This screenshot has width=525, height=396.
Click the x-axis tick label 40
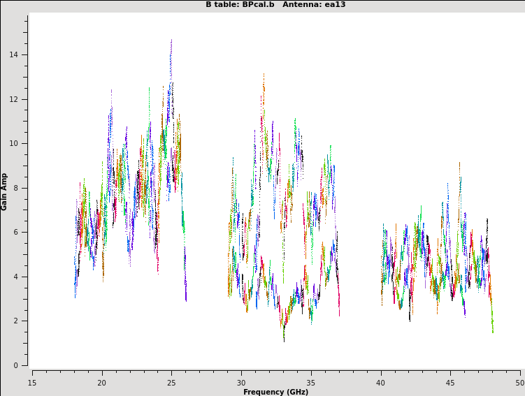pyautogui.click(x=380, y=383)
